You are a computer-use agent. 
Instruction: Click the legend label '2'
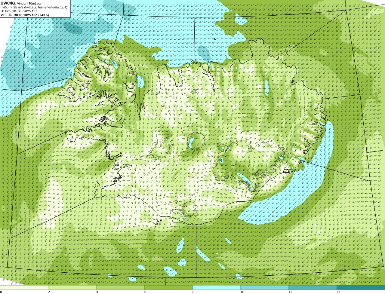(x=49, y=292)
